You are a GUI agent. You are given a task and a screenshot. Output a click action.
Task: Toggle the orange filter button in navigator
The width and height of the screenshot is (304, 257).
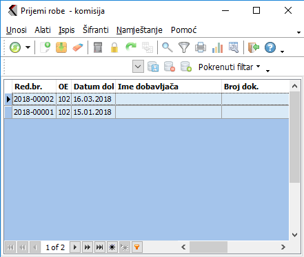137,247
